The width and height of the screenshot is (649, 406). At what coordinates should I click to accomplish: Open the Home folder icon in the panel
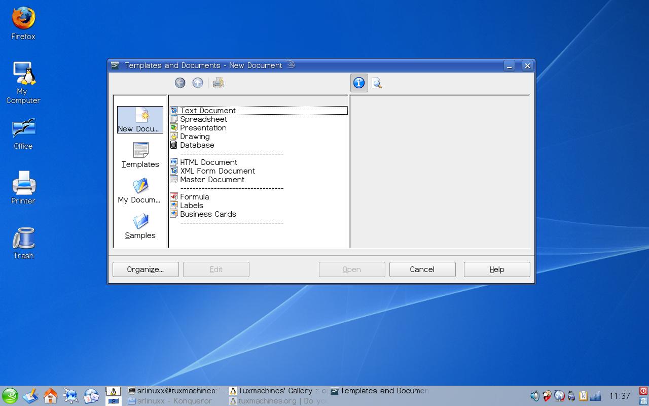pos(51,396)
